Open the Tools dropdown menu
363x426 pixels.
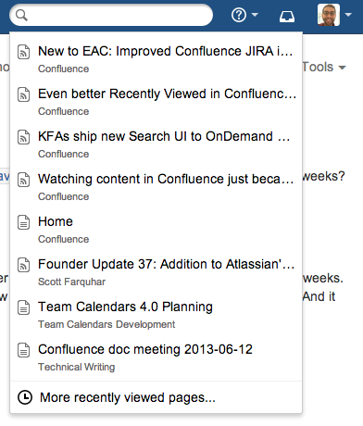323,67
